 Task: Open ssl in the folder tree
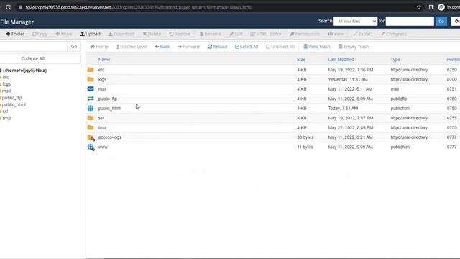click(x=5, y=112)
